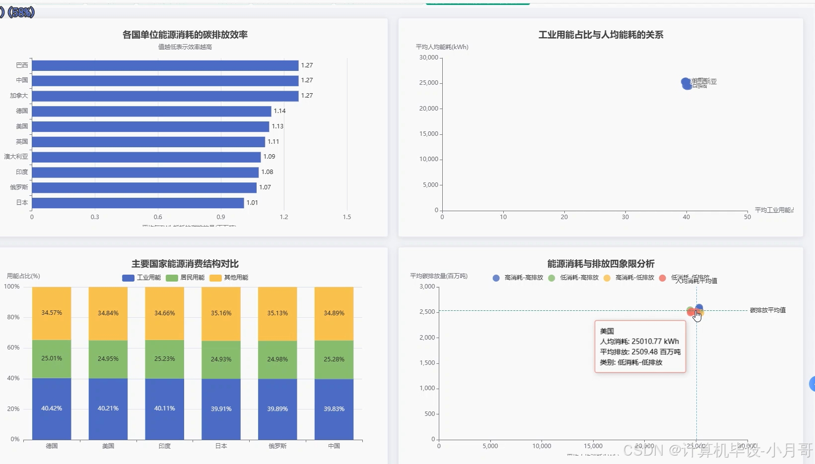The height and width of the screenshot is (464, 815).
Task: Toggle the 其他用能 legend item
Action: pos(229,278)
